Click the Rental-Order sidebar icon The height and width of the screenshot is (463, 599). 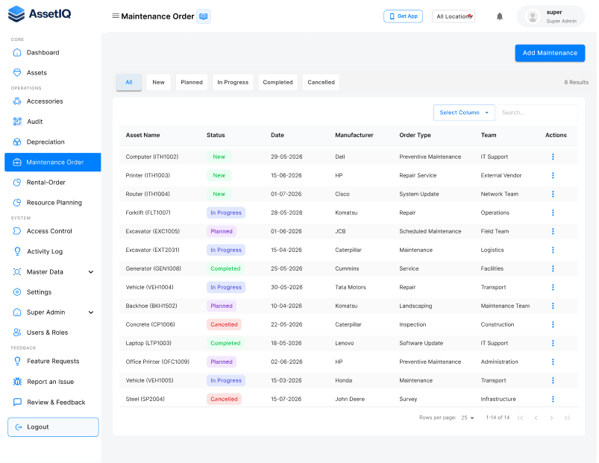pos(17,182)
